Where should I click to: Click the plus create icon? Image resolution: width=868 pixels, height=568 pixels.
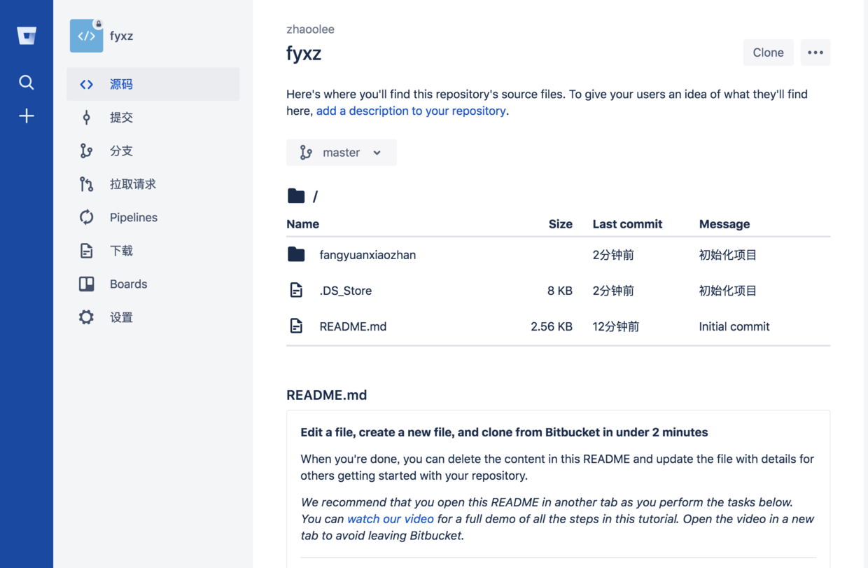coord(27,116)
